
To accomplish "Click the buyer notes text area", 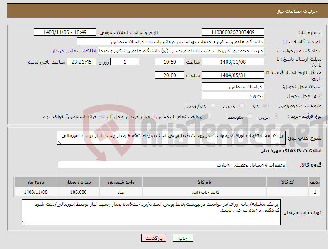I will [x=151, y=212].
